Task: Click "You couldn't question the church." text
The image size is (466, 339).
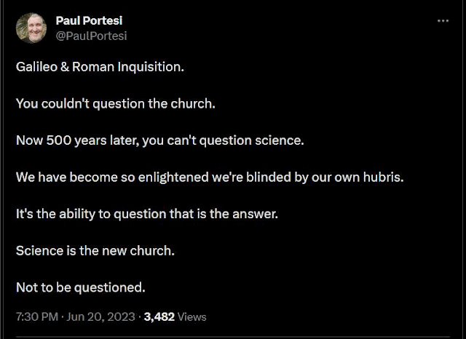Action: (116, 103)
